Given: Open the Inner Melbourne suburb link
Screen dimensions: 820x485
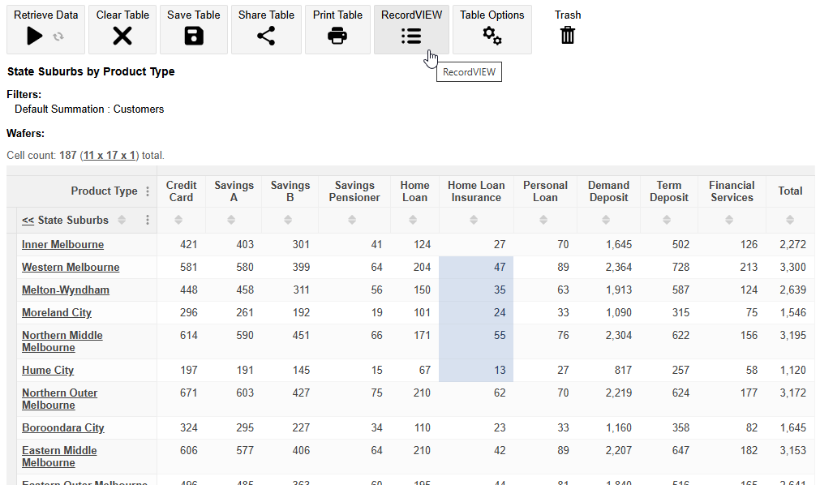Looking at the screenshot, I should point(62,244).
